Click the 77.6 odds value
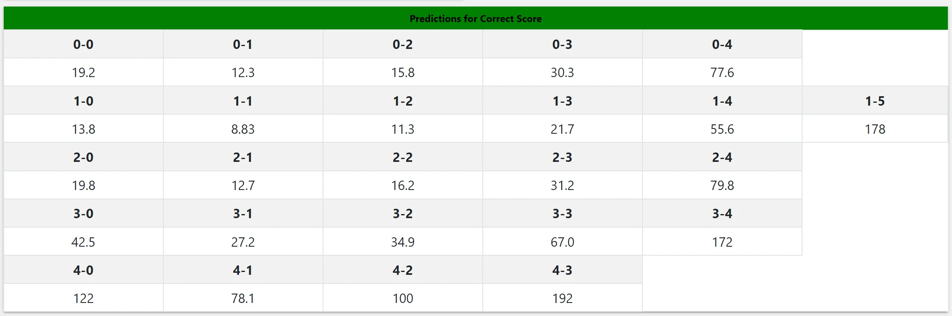Image resolution: width=952 pixels, height=316 pixels. (722, 73)
